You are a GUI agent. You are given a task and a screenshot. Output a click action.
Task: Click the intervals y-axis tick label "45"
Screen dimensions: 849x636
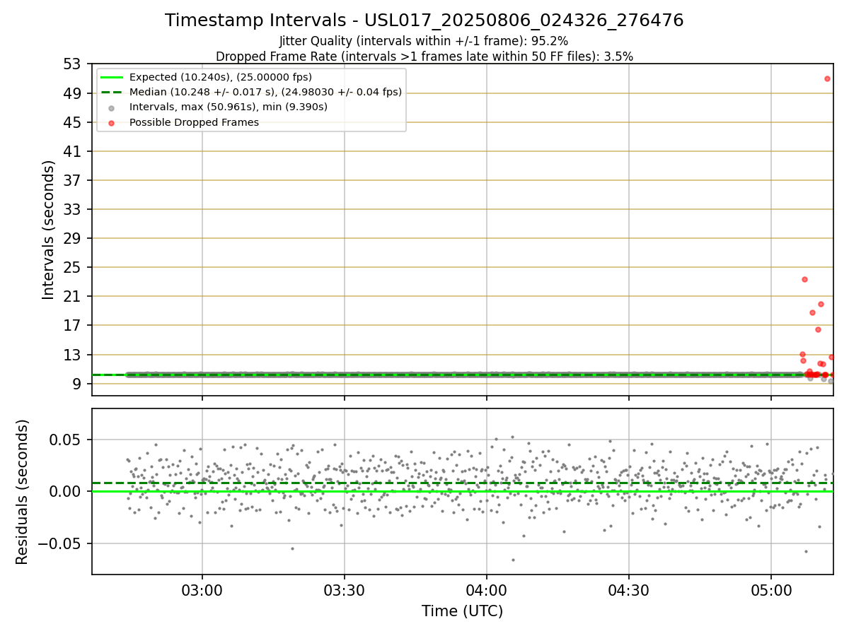pyautogui.click(x=74, y=122)
